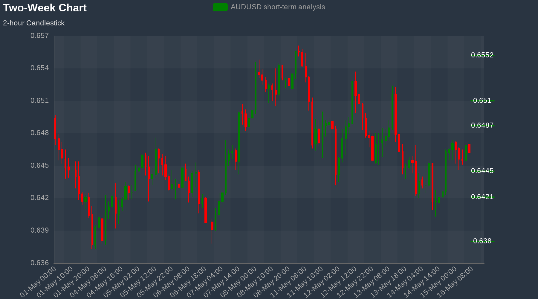Click the 2-hour Candlestick subtitle
This screenshot has width=538, height=299.
[x=34, y=23]
